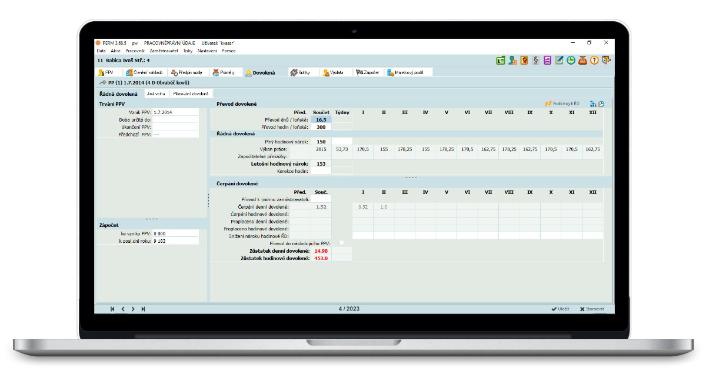Open the Zaměstnavatel menu
Screen dimensions: 706x378
164,51
